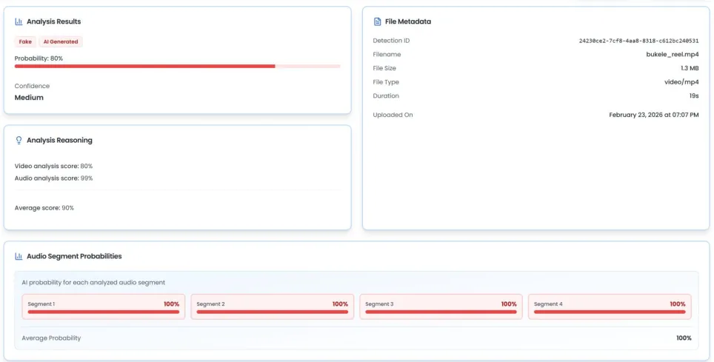Select the Segment 1 probability card

104,306
